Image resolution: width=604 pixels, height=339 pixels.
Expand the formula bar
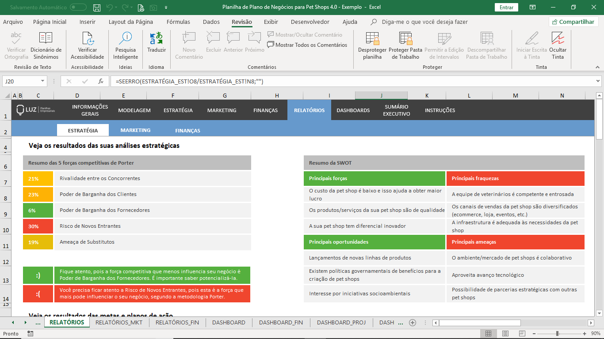598,81
